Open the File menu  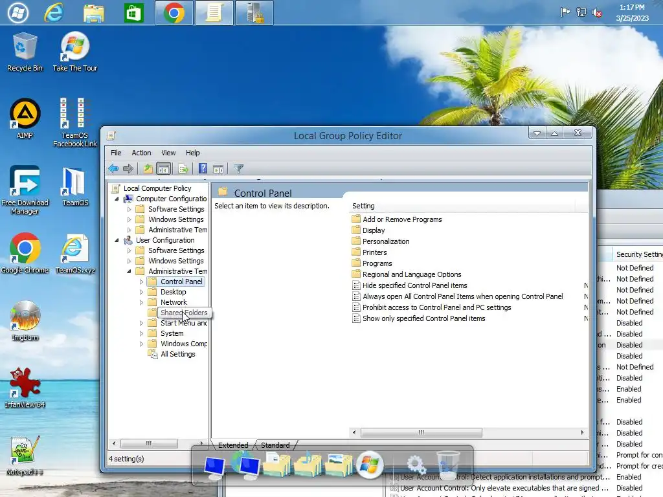pos(116,153)
